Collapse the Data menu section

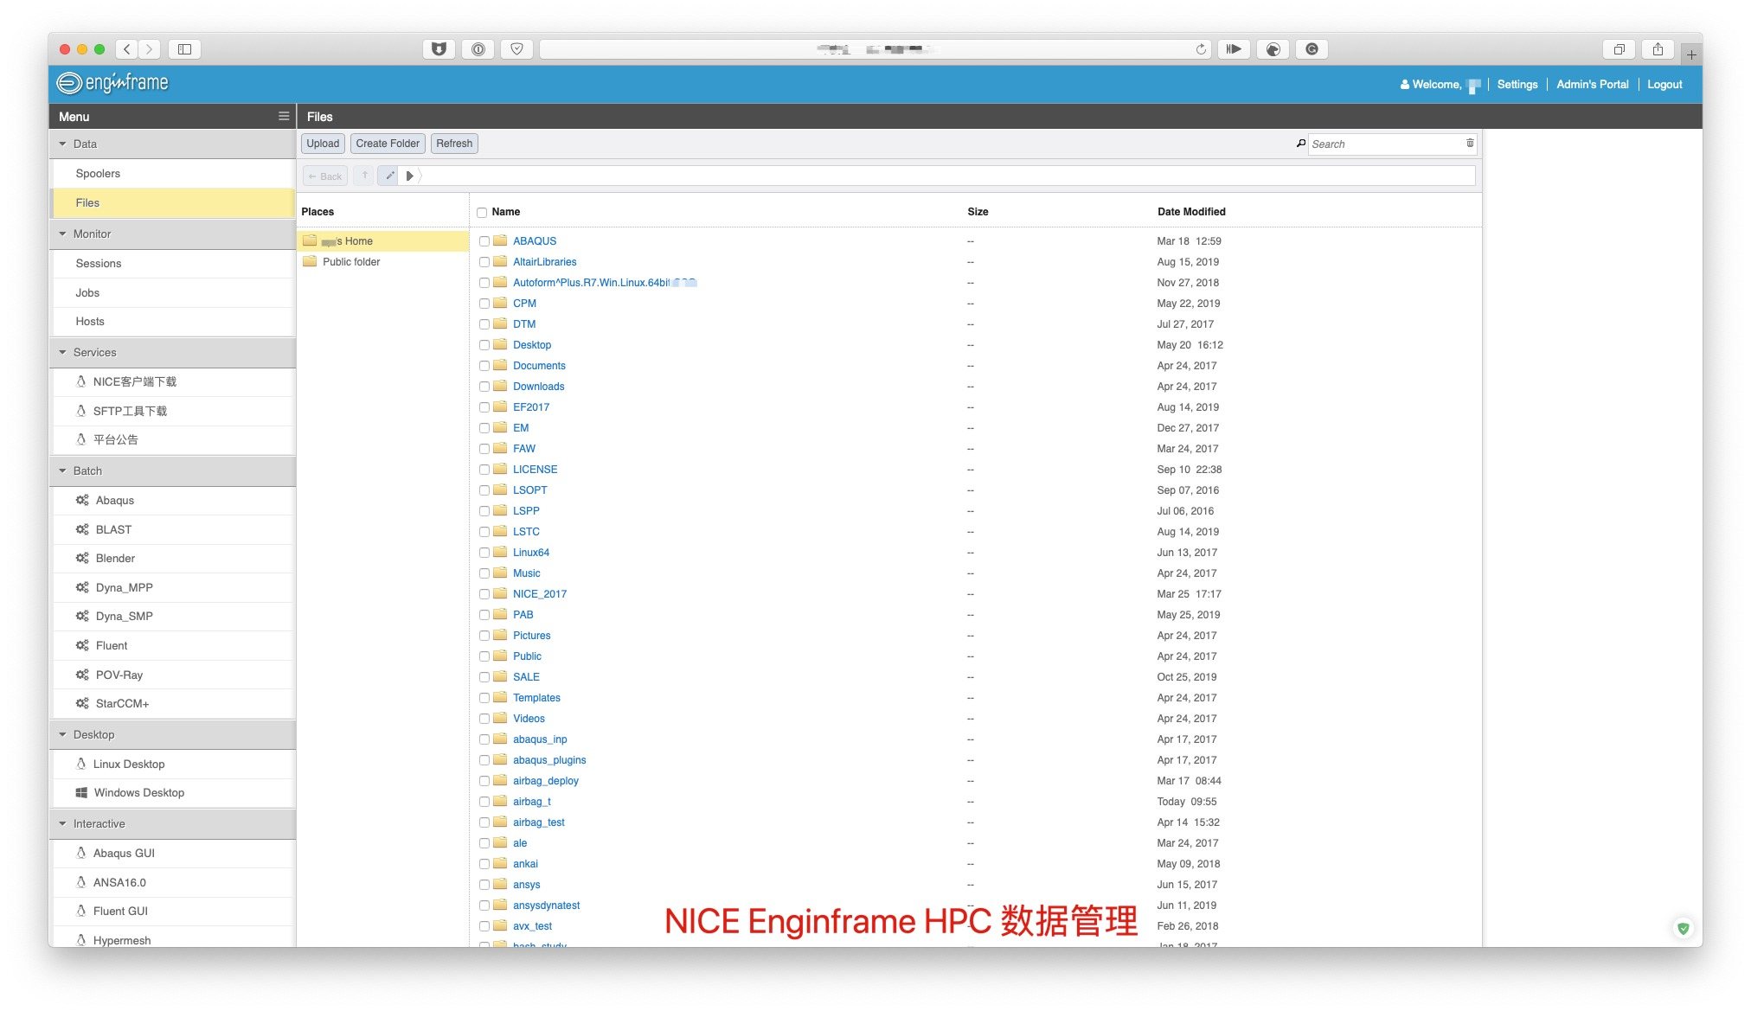[x=173, y=144]
